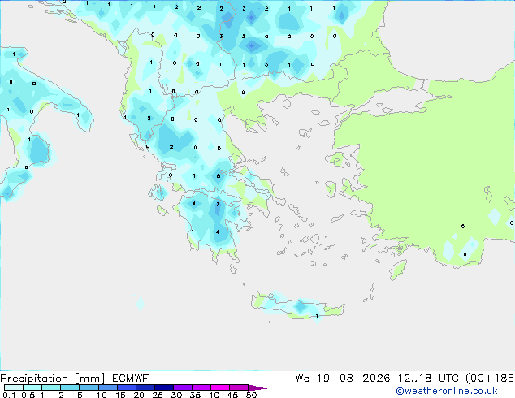The width and height of the screenshot is (515, 398).
Task: Click the over-50 mm purple legend arrow
Action: (257, 387)
